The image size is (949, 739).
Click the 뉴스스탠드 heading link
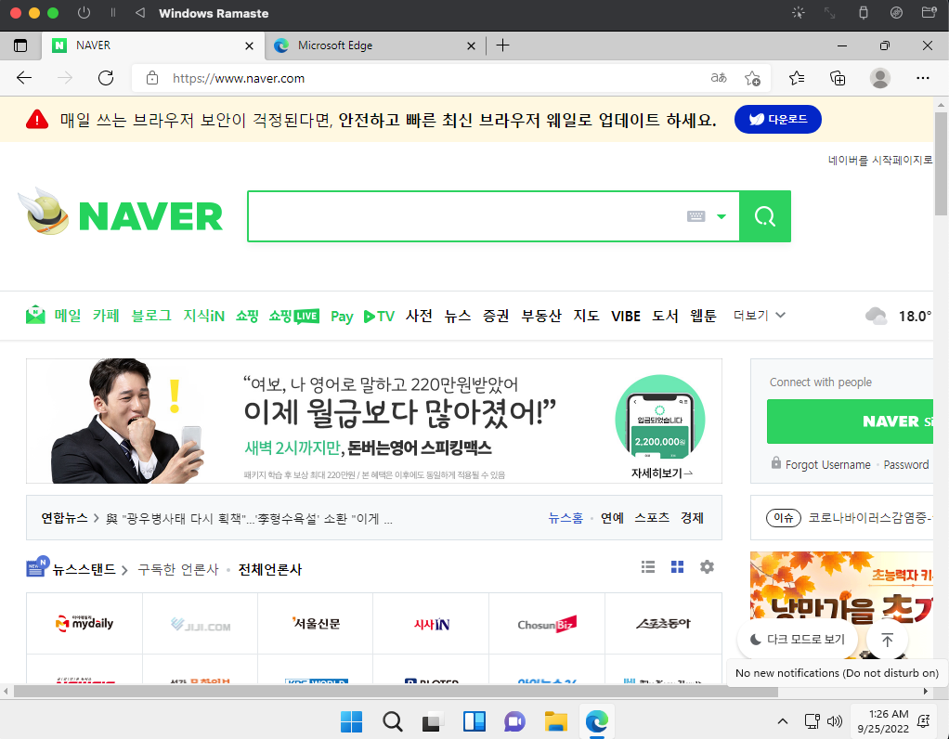click(84, 569)
